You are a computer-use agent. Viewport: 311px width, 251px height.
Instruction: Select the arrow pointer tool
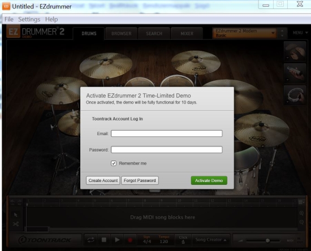(16, 215)
